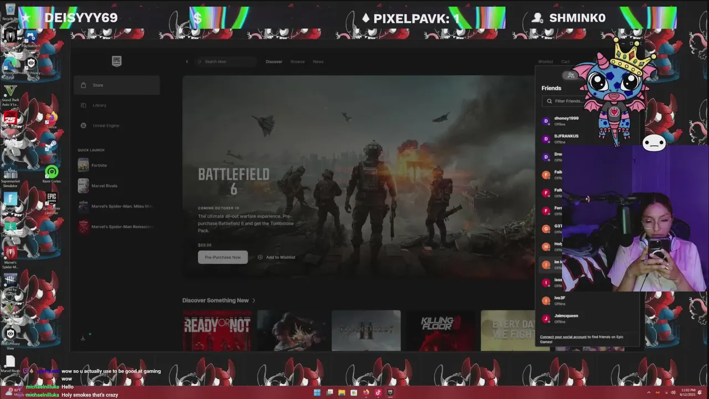
Task: Open the Store section in sidebar
Action: [x=117, y=85]
